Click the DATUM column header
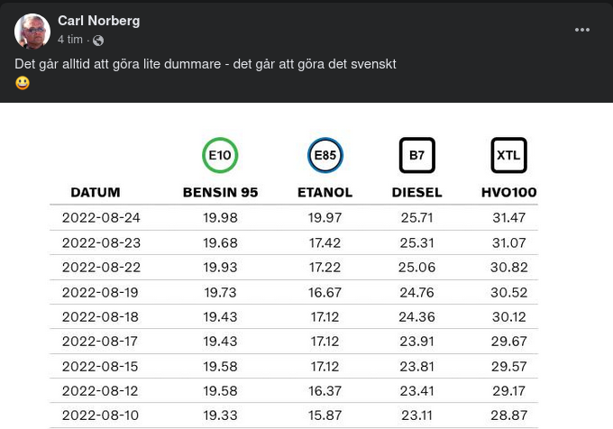Viewport: 613px width, 429px height. [x=96, y=192]
